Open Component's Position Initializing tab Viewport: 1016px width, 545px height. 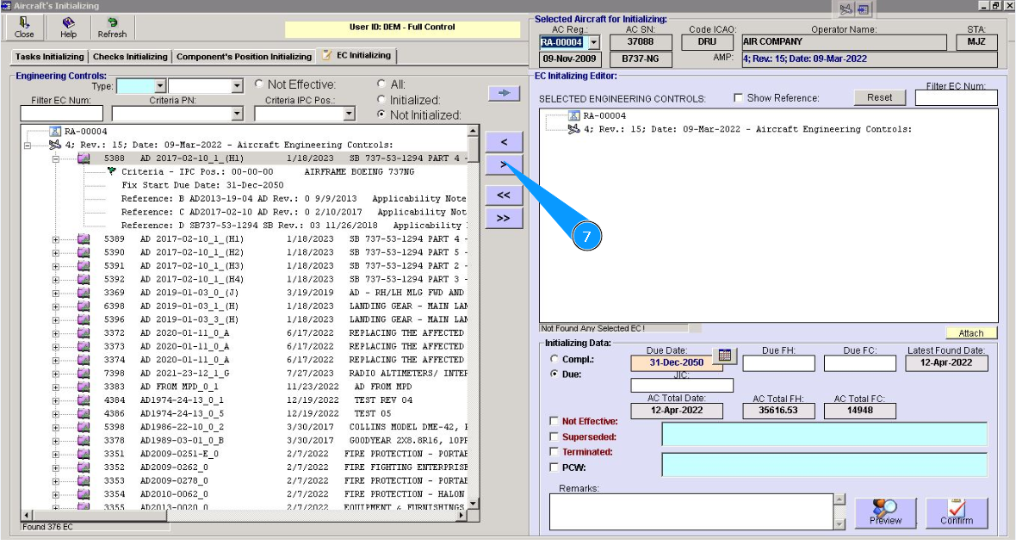pyautogui.click(x=244, y=57)
